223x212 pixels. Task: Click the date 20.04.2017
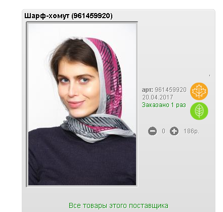click(x=158, y=97)
